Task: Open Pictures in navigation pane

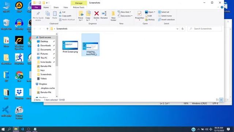Action: click(x=44, y=54)
